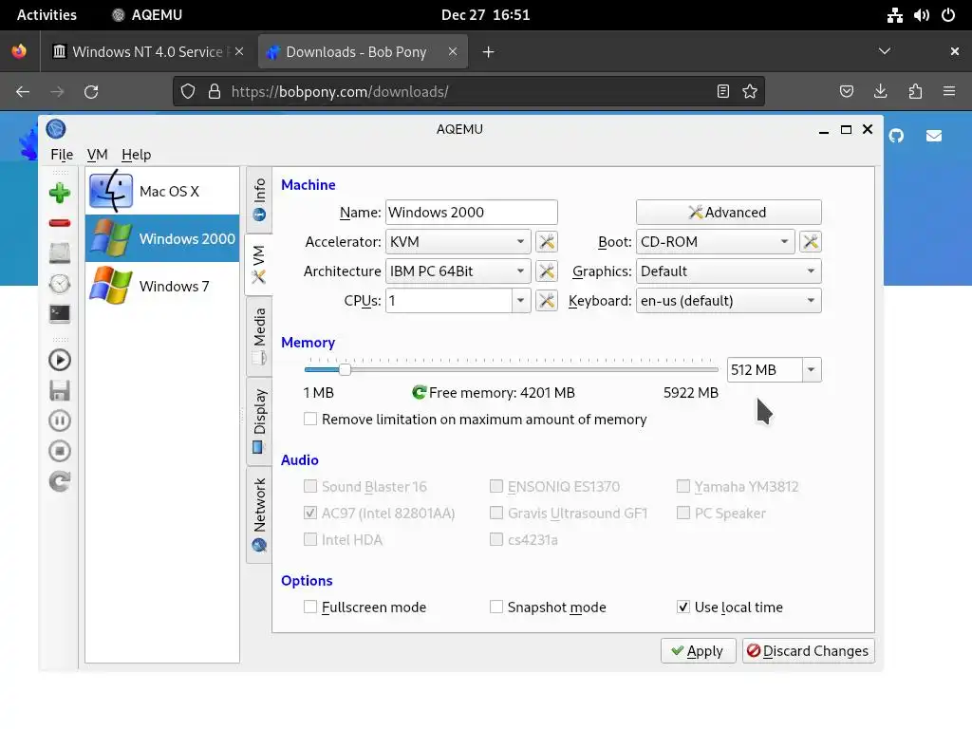Save VM state with floppy icon

tap(60, 390)
